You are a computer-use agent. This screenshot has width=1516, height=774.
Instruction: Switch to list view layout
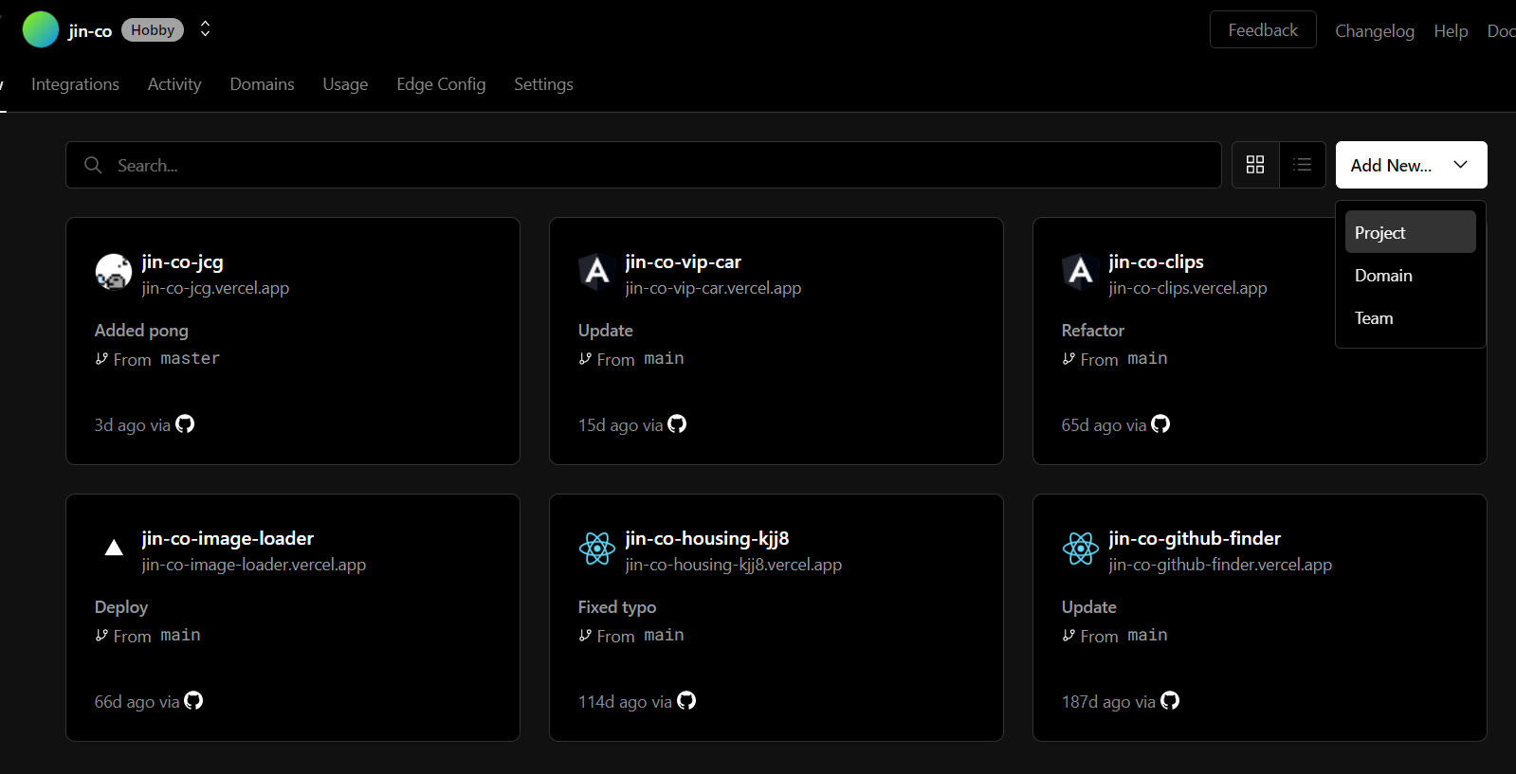point(1303,165)
